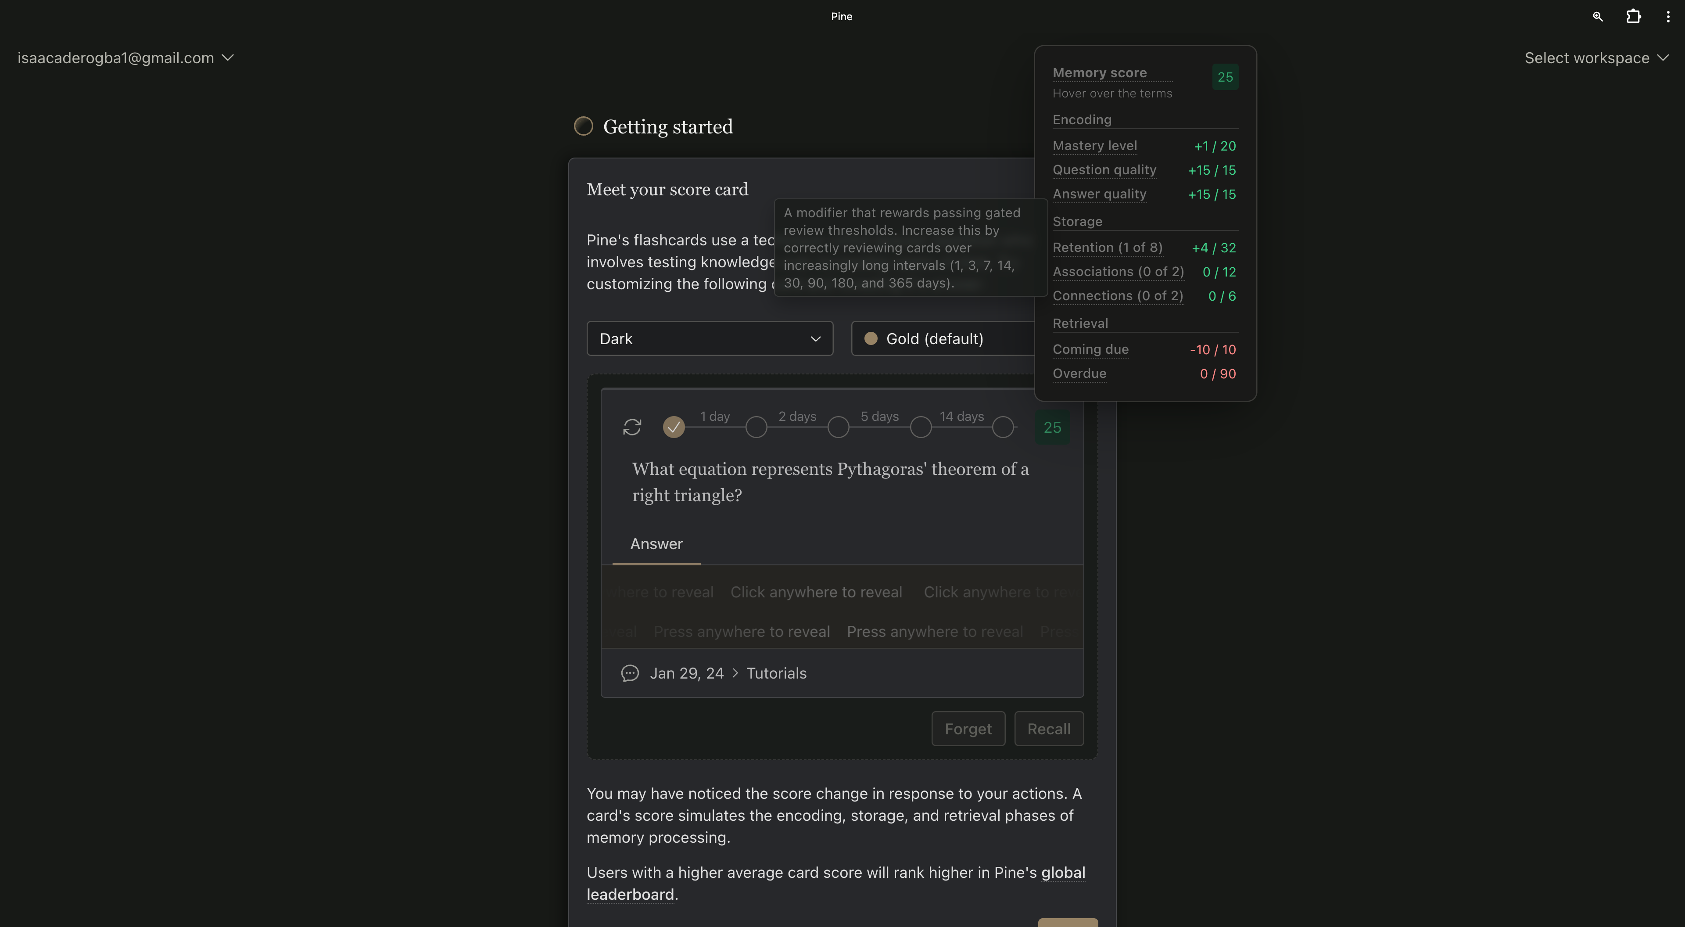Open the Dark theme dropdown

[709, 339]
